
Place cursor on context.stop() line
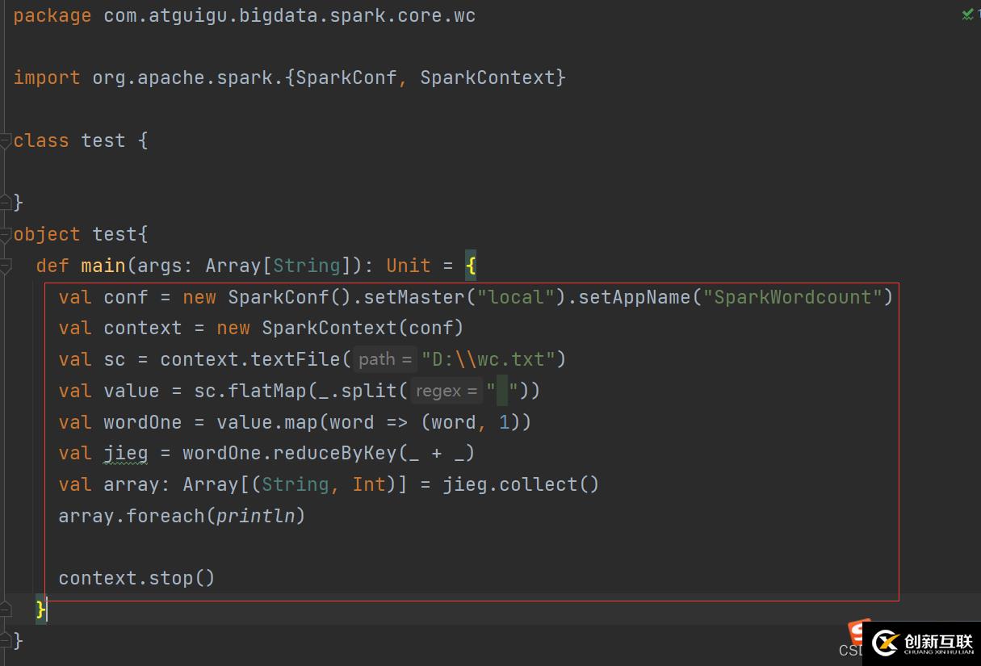point(136,578)
